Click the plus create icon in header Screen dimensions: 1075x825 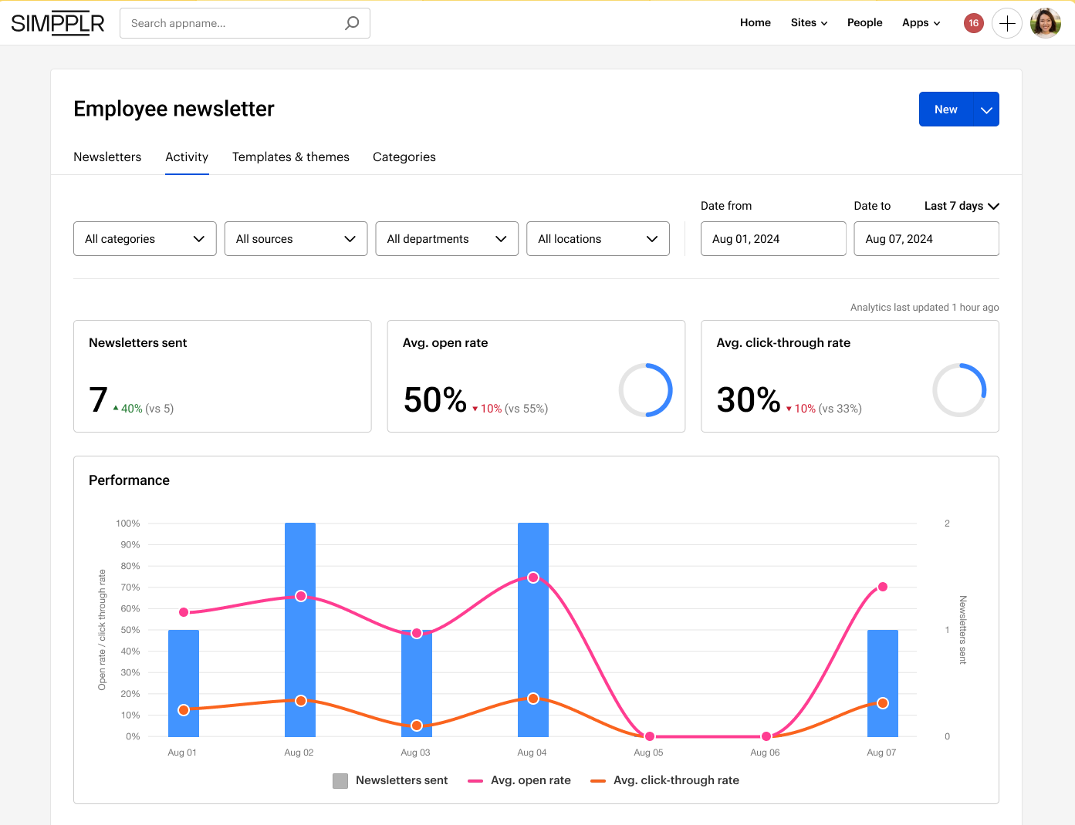(x=1007, y=23)
